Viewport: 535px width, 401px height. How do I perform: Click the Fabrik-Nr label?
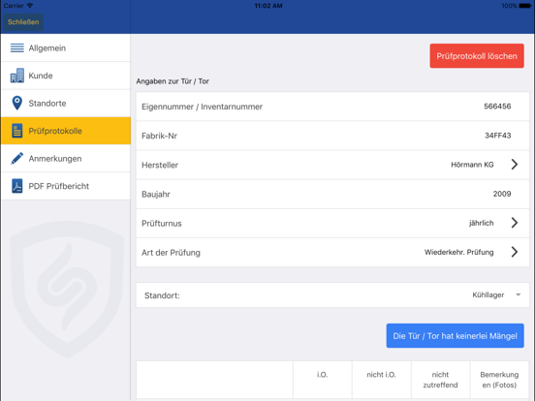tap(159, 136)
